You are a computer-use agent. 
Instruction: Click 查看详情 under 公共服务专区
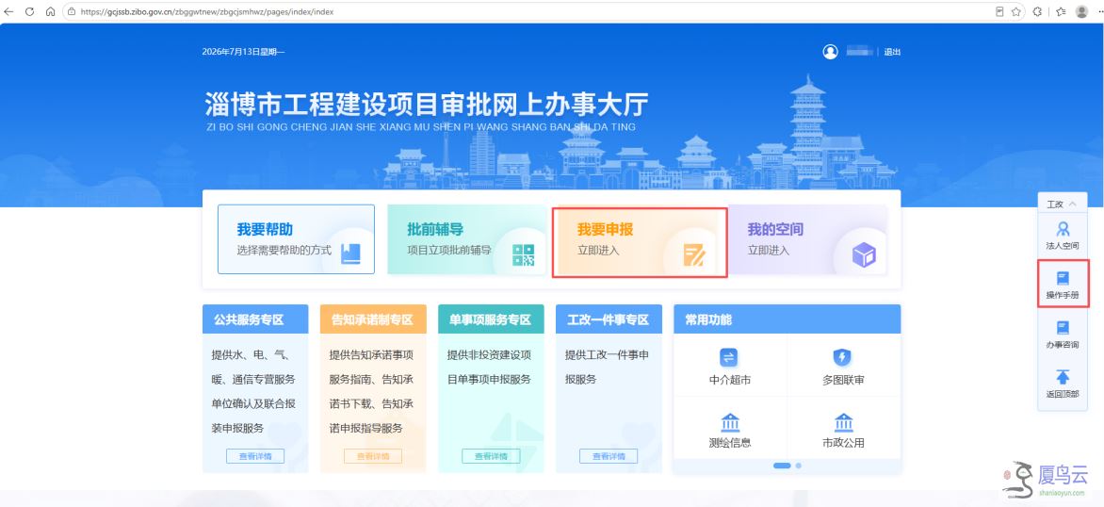pos(255,456)
